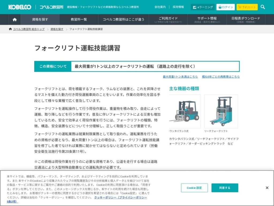Open the サポート情報 menu
Image resolution: width=274 pixels, height=206 pixels.
[x=207, y=19]
